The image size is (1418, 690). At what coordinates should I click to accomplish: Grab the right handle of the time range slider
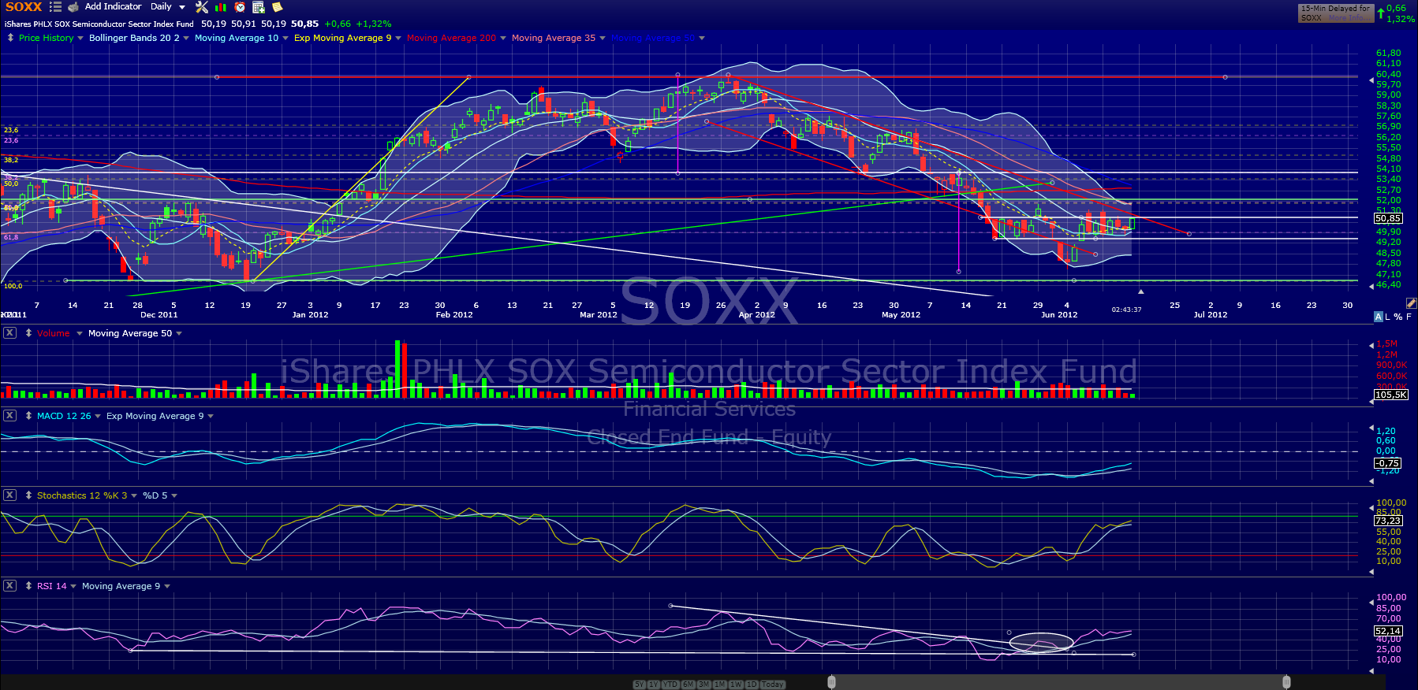(x=1286, y=682)
